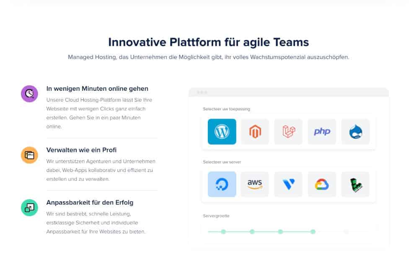Click the paragraph starting 'Wir unterstützen Agenturen'

101,170
